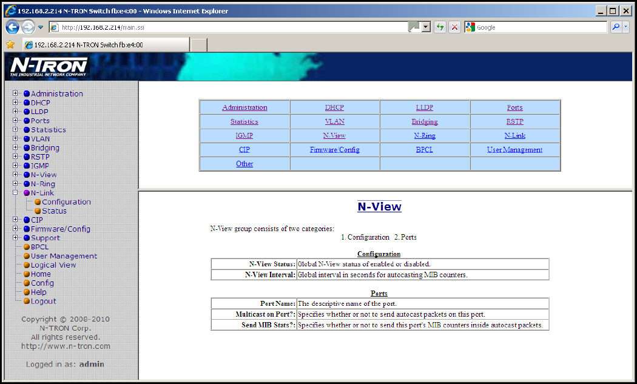This screenshot has width=637, height=384.
Task: Expand the IGMP tree node
Action: pyautogui.click(x=15, y=166)
